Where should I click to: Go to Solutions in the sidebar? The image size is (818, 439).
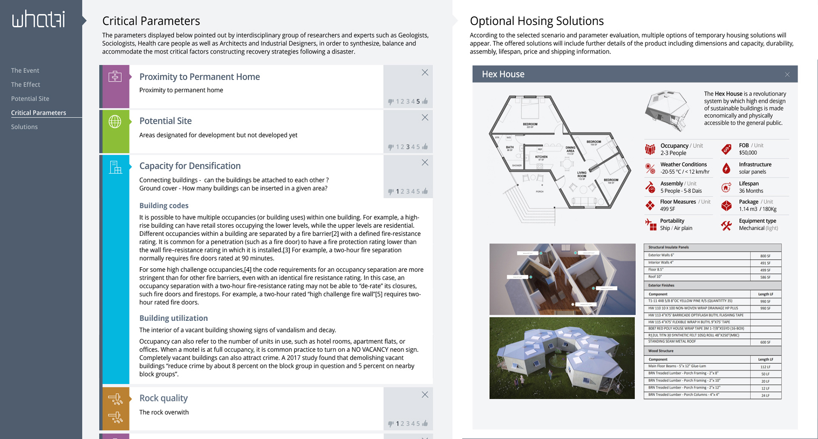25,127
